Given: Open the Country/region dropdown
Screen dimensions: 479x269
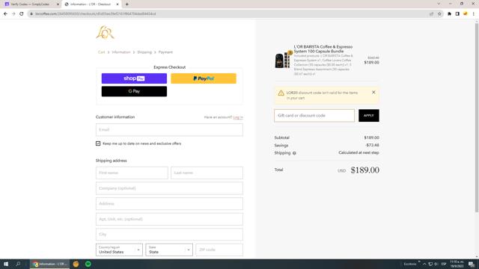Looking at the screenshot, I should tap(119, 250).
